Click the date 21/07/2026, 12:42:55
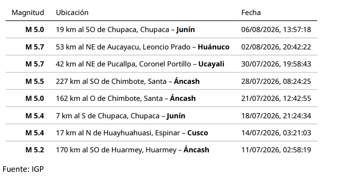The image size is (337, 180). [x=276, y=98]
